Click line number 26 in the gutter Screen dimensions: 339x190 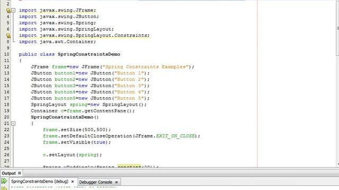click(x=7, y=155)
